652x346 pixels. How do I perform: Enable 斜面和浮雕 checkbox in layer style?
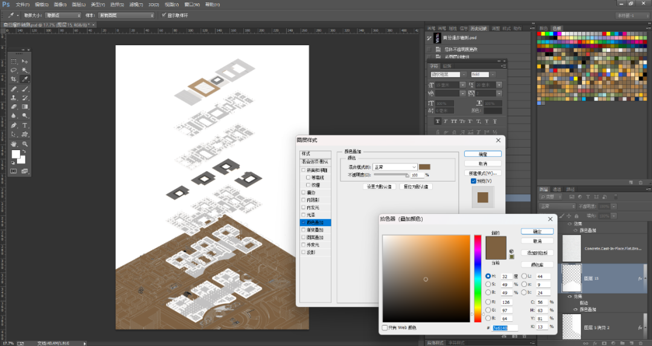tap(303, 170)
